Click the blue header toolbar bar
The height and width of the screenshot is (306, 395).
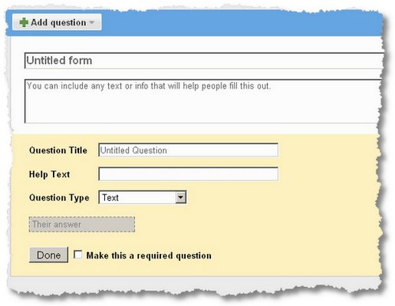coord(237,23)
